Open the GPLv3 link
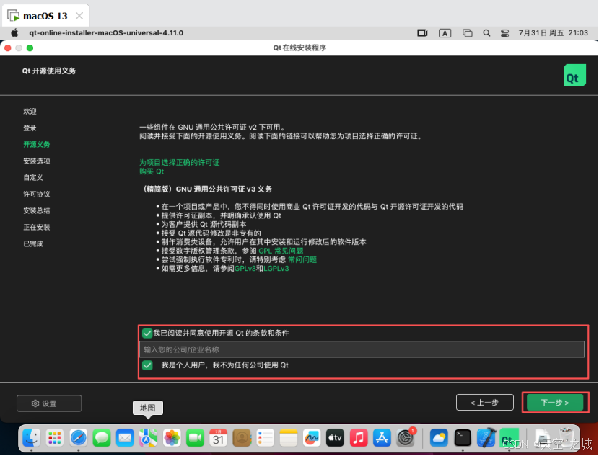 (x=245, y=269)
